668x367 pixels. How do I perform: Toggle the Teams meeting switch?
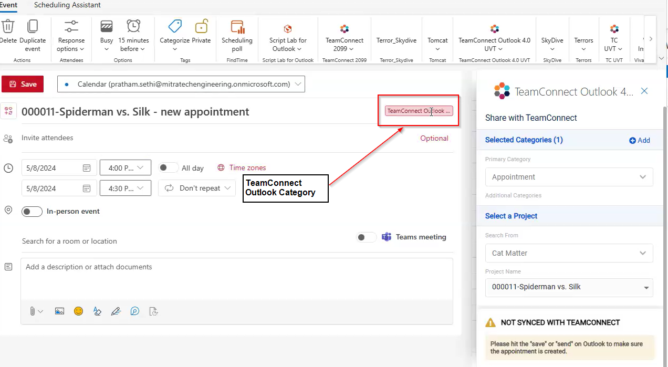pos(367,237)
